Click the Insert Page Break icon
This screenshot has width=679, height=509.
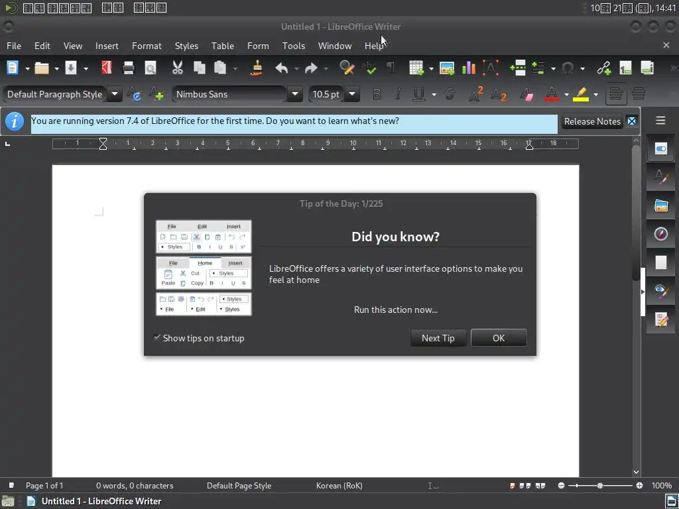[x=517, y=68]
